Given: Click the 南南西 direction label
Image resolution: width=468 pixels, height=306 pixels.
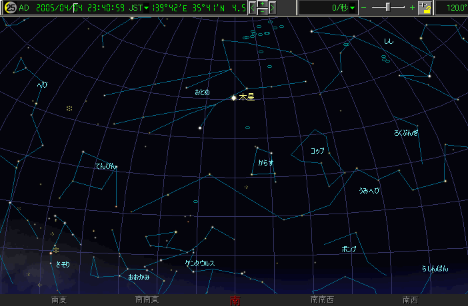Looking at the screenshot, I should point(322,300).
